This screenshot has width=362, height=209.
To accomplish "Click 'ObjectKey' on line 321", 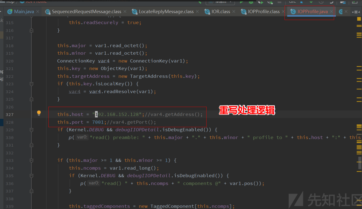I will click(113, 69).
